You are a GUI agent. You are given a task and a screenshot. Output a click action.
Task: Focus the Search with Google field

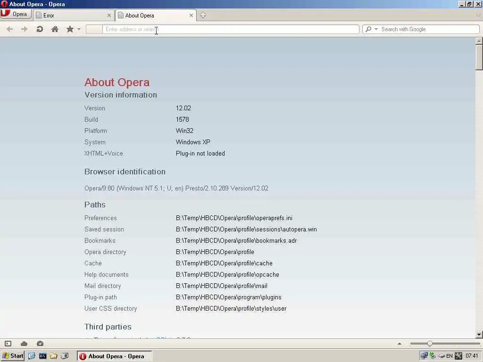point(429,29)
